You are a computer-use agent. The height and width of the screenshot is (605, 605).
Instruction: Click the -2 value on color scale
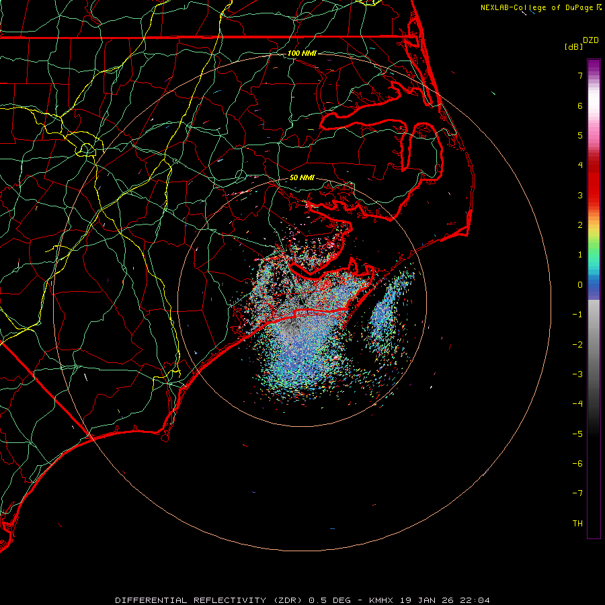coord(577,345)
